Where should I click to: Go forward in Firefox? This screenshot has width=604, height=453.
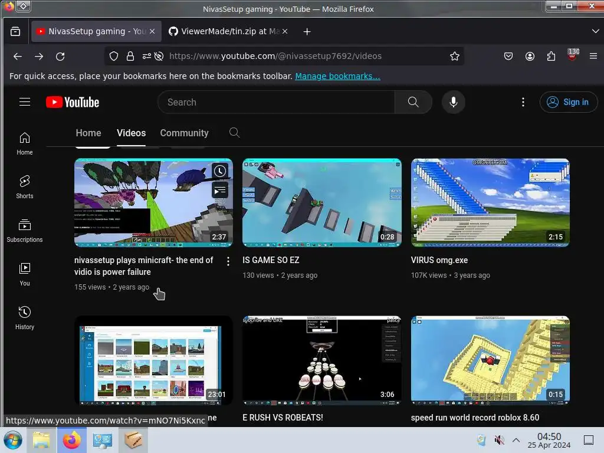[39, 56]
